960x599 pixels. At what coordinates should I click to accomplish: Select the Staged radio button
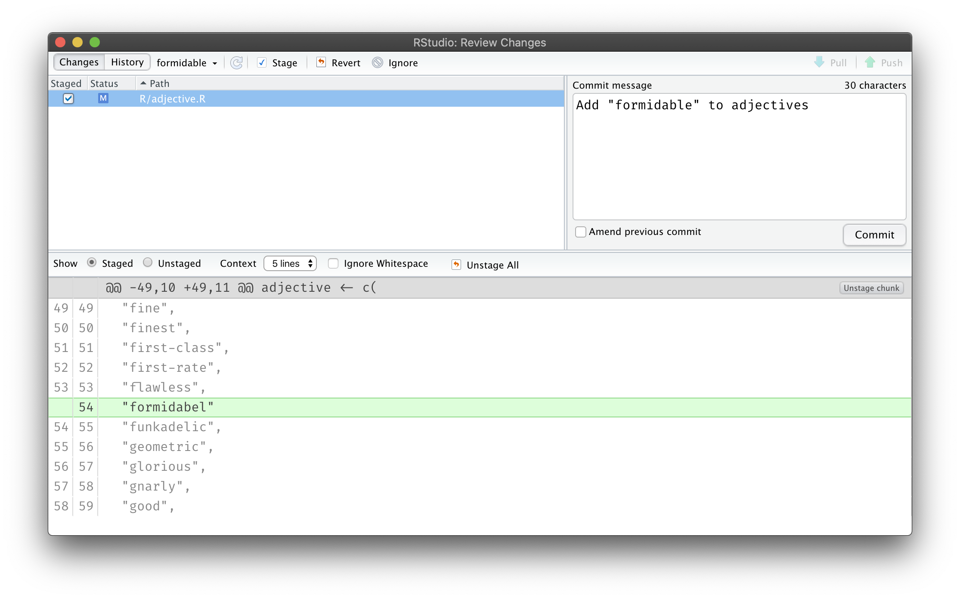click(x=92, y=263)
